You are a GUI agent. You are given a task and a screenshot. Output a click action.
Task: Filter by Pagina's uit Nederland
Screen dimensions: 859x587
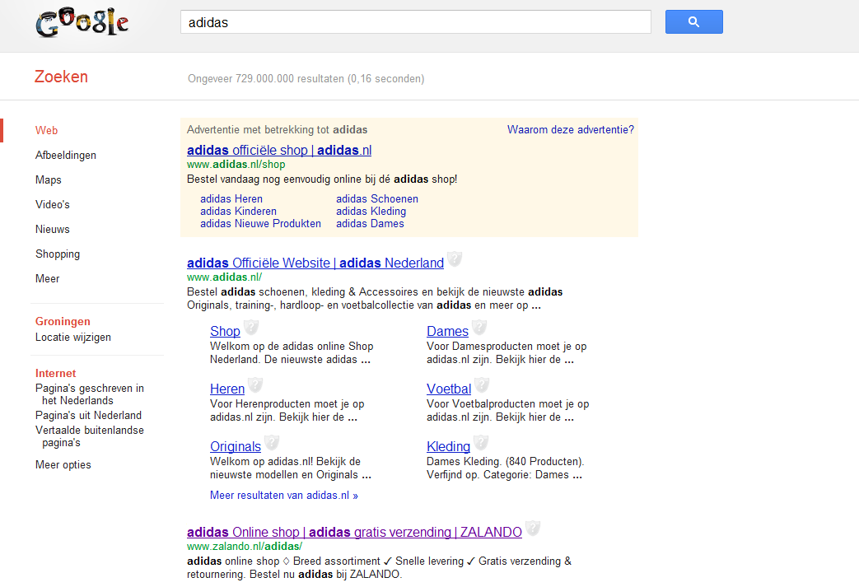(88, 415)
